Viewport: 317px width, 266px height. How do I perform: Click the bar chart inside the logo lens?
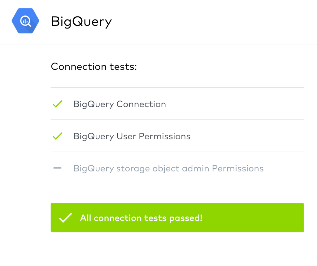[x=25, y=21]
